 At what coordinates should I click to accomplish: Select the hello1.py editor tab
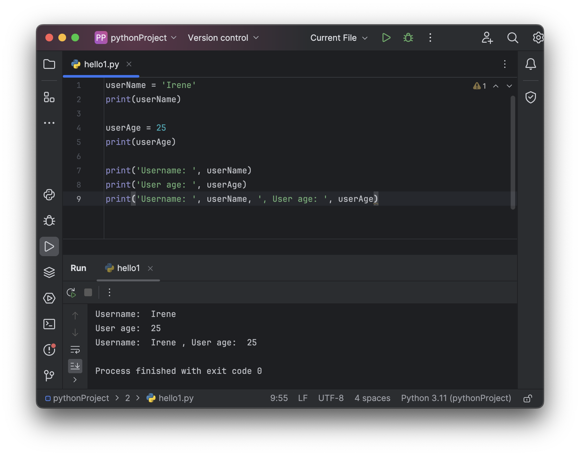coord(101,64)
